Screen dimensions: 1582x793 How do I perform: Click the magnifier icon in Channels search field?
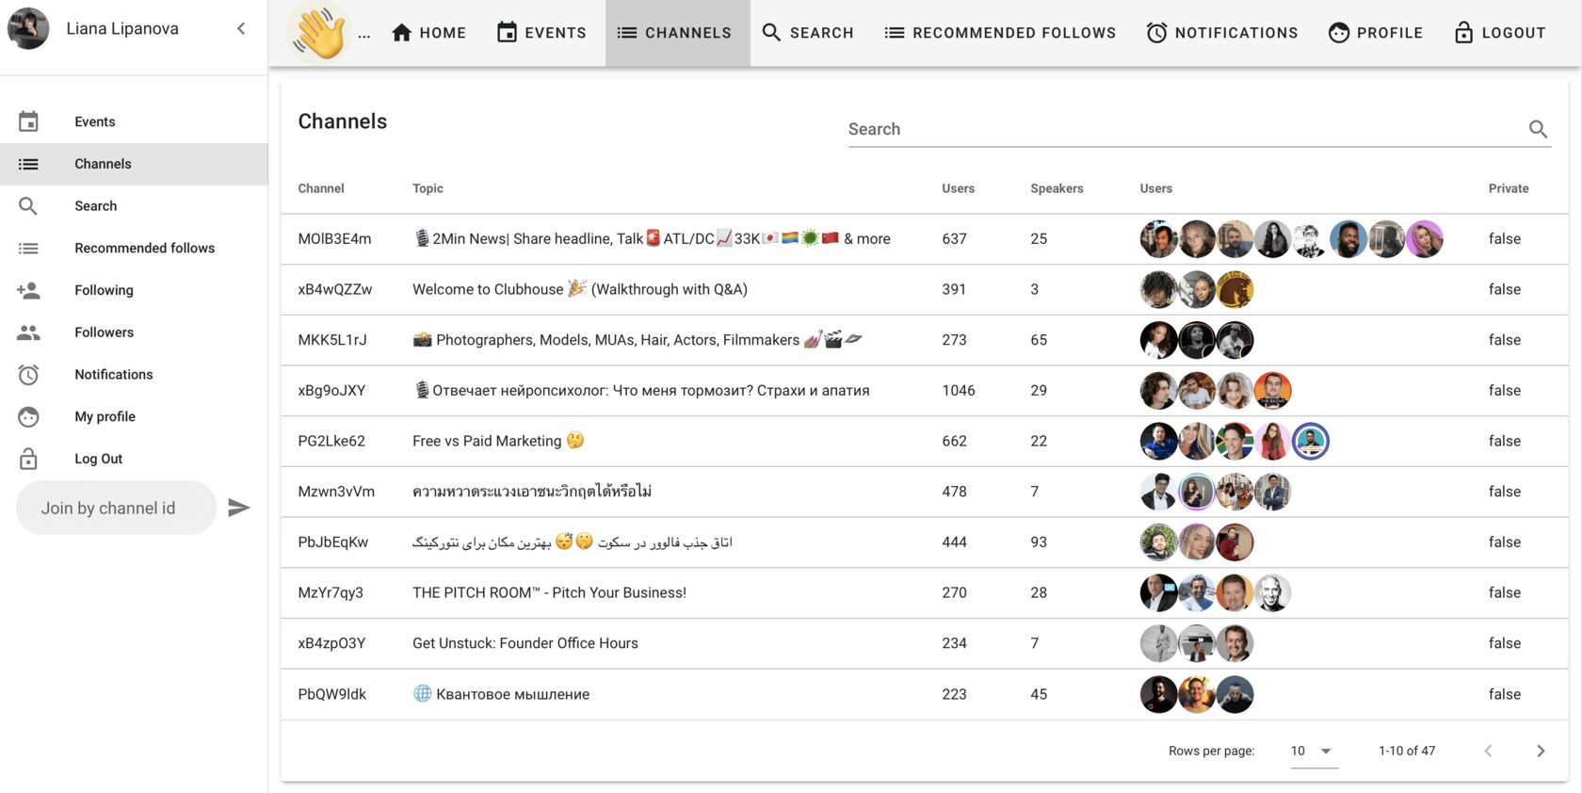(1538, 129)
